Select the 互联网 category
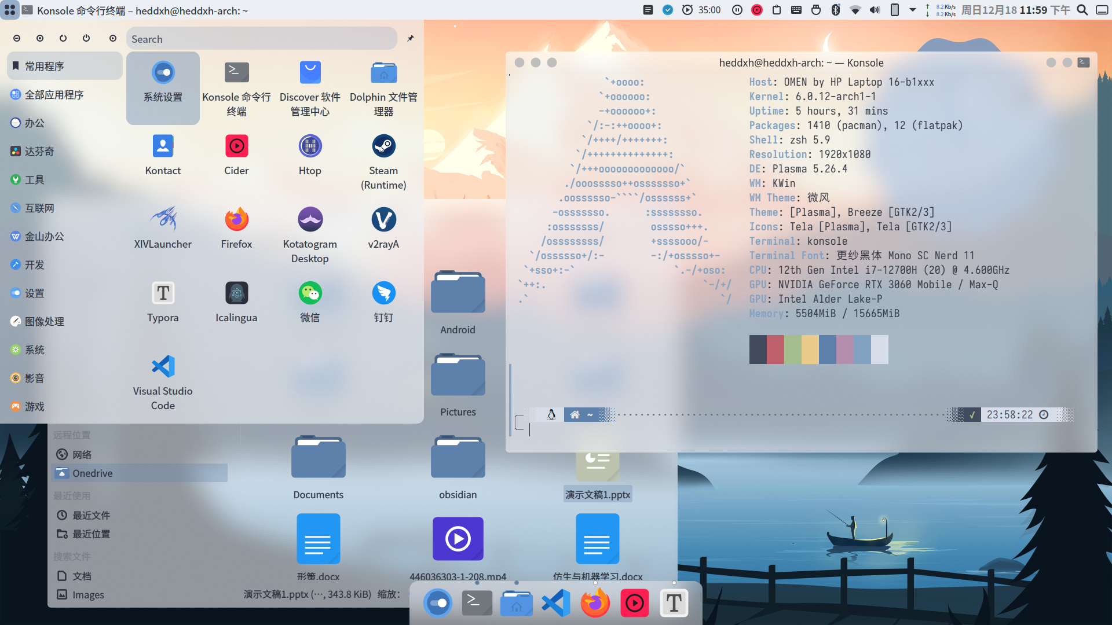 tap(39, 208)
